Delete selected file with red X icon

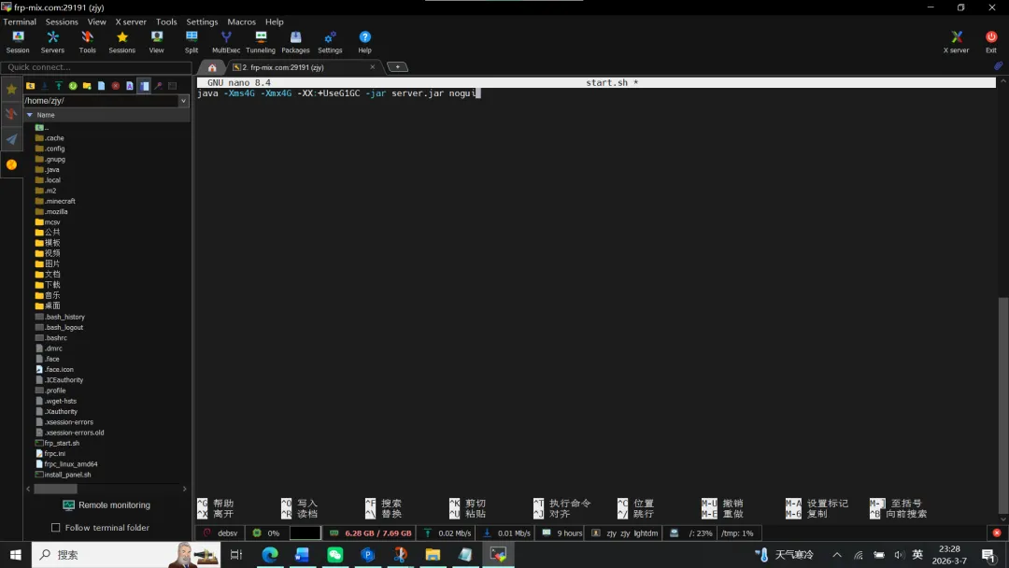coord(116,86)
